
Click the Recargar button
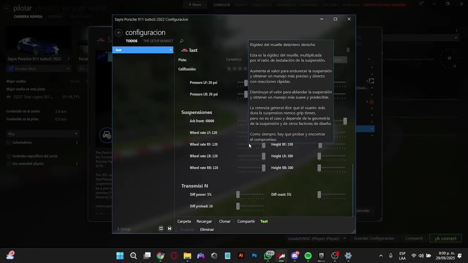click(204, 221)
